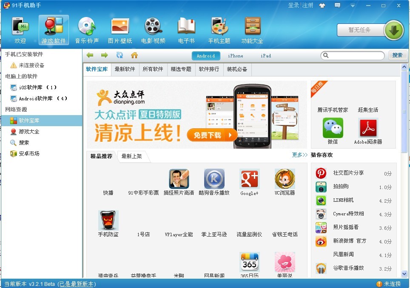Viewport: 410px width, 288px height.
Task: Switch platform to iPad
Action: 266,56
